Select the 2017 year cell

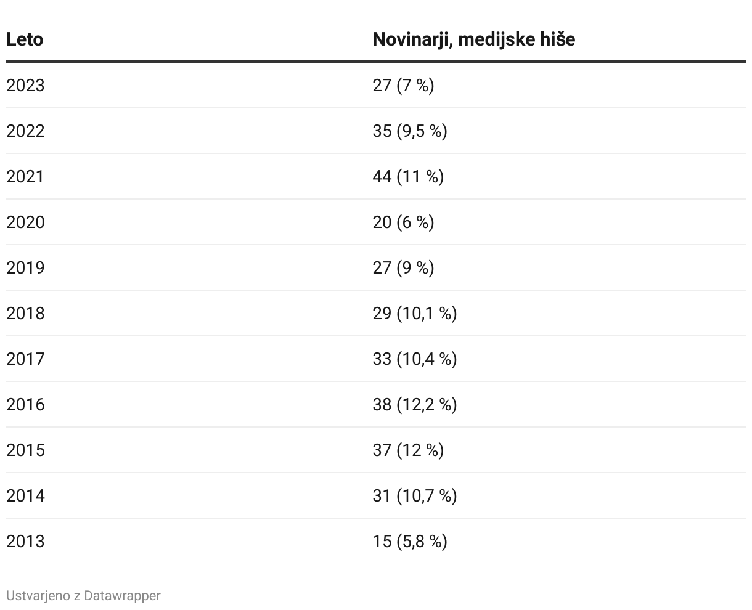click(26, 359)
